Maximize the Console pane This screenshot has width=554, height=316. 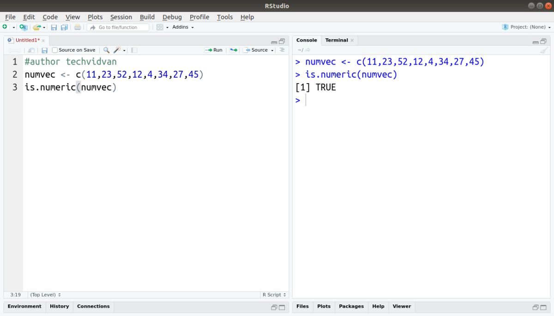click(x=543, y=42)
